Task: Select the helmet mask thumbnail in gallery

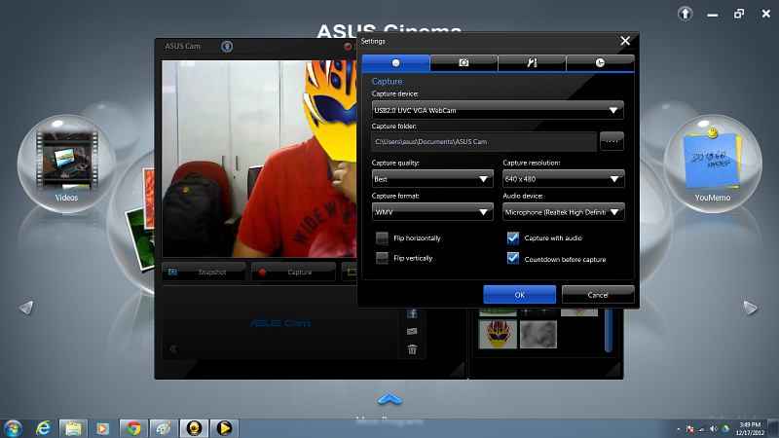Action: click(498, 334)
